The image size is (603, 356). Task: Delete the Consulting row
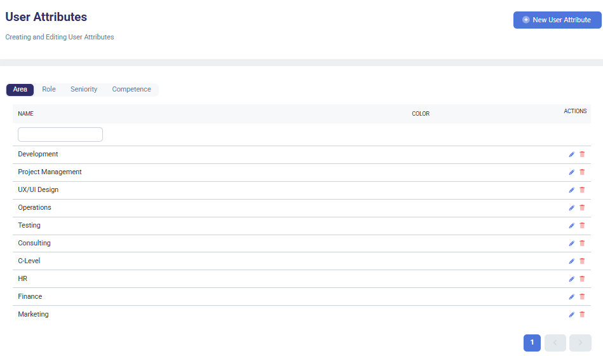point(582,243)
